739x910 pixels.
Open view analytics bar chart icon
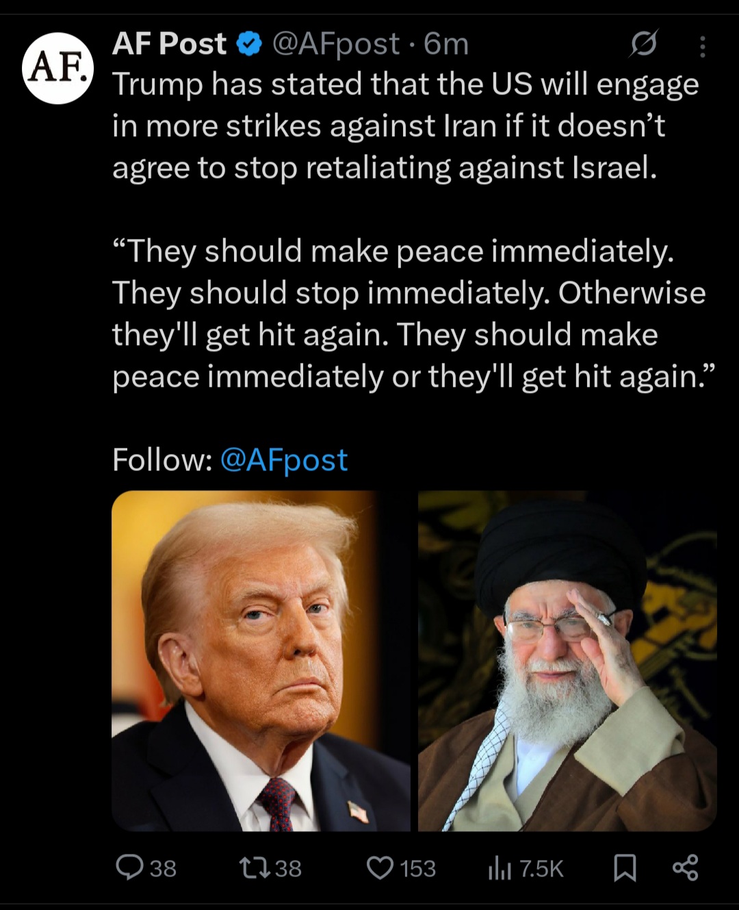coord(500,868)
